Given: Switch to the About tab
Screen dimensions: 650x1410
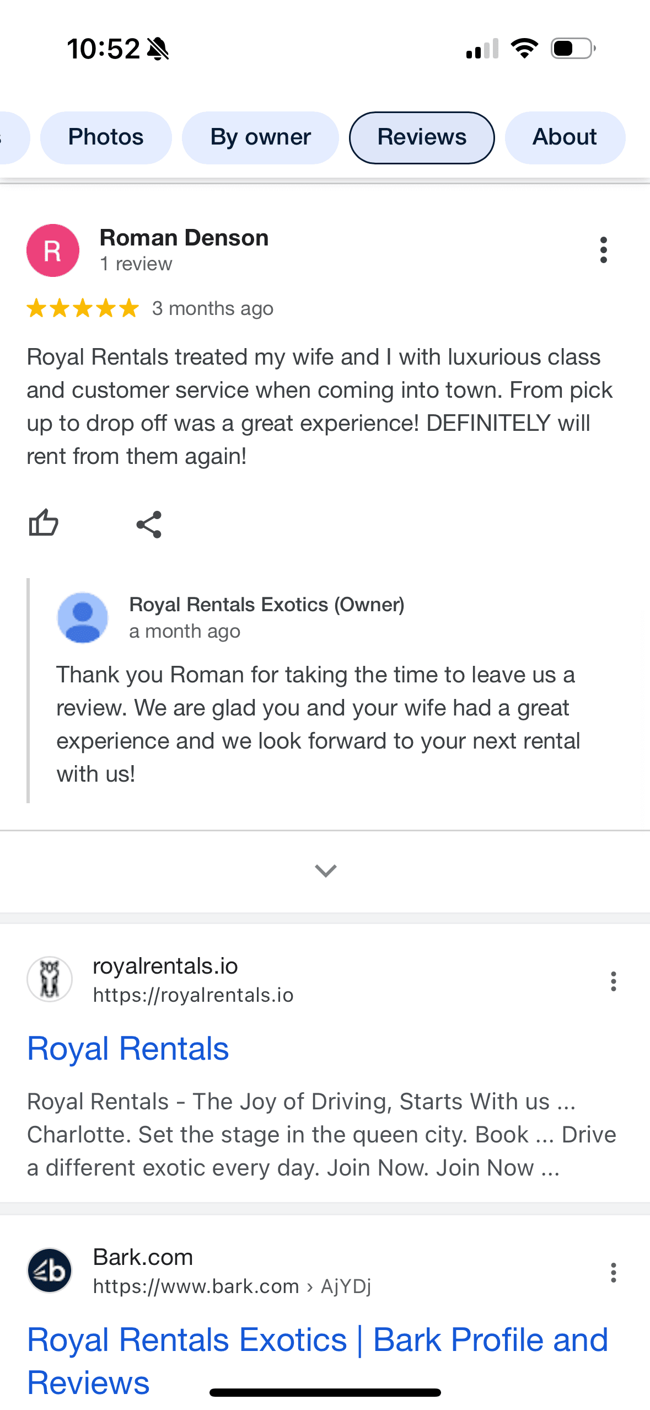Looking at the screenshot, I should [x=565, y=137].
